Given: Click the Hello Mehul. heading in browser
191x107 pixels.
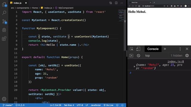Looking at the screenshot, I should (x=137, y=12).
